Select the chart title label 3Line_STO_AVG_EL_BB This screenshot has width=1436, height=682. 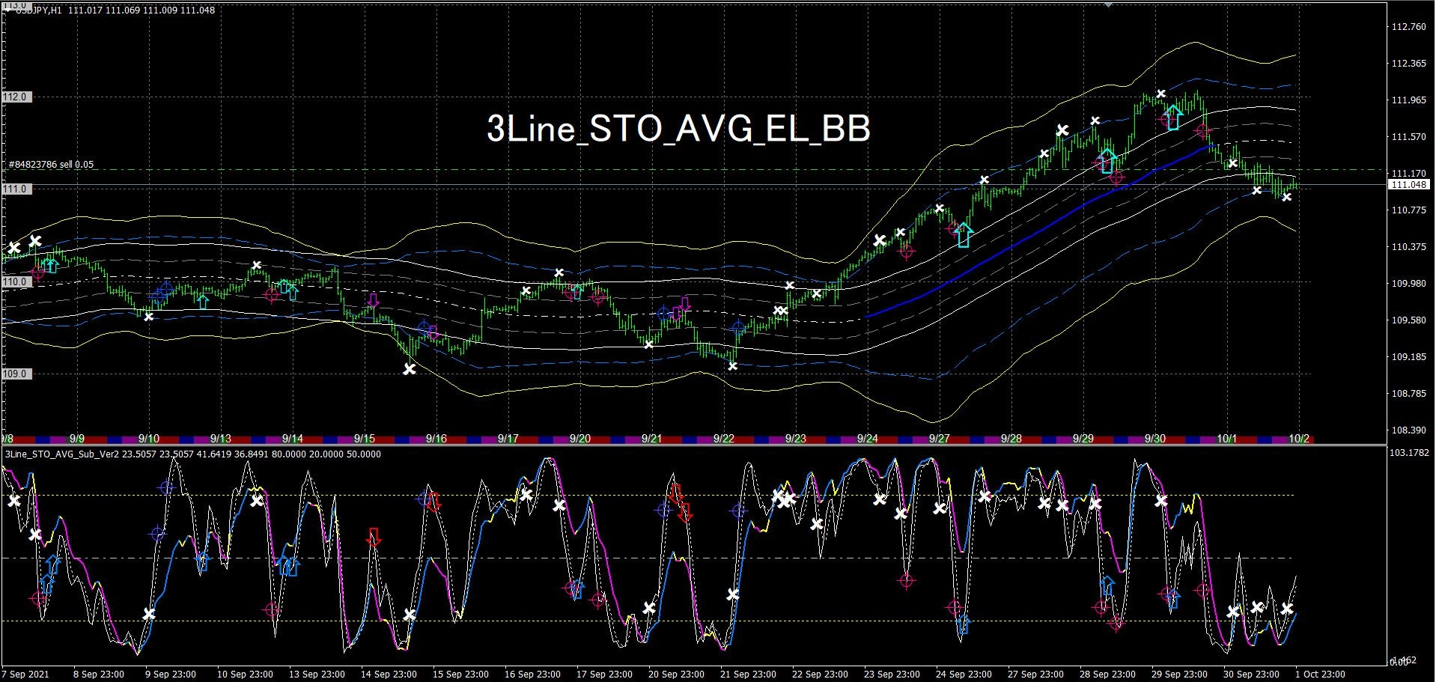(678, 129)
